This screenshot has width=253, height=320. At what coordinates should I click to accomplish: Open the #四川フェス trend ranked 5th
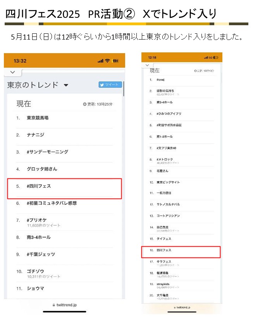coord(39,186)
